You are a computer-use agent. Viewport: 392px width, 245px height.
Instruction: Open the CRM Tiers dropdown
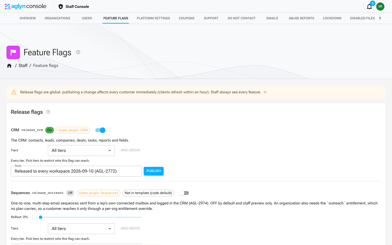(81, 151)
